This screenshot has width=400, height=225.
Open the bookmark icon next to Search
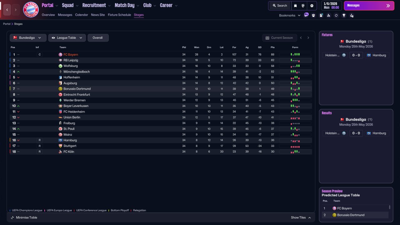pyautogui.click(x=295, y=6)
